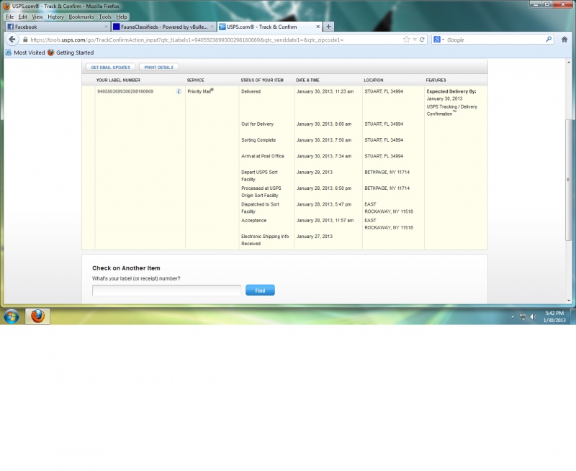This screenshot has height=471, width=576.
Task: Click the Firefox back arrow button
Action: tap(12, 40)
